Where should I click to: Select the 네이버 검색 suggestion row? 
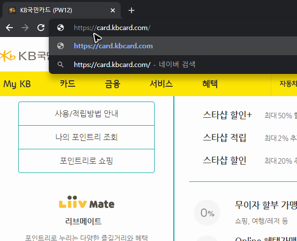pos(173,65)
